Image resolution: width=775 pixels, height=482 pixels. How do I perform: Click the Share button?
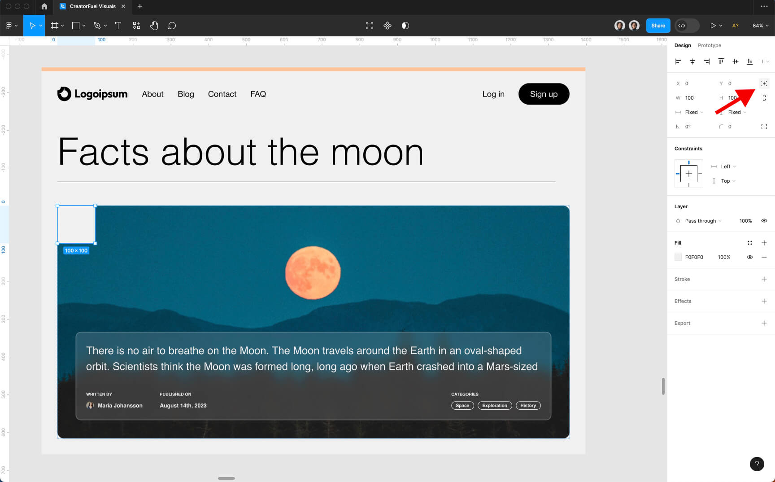[657, 26]
